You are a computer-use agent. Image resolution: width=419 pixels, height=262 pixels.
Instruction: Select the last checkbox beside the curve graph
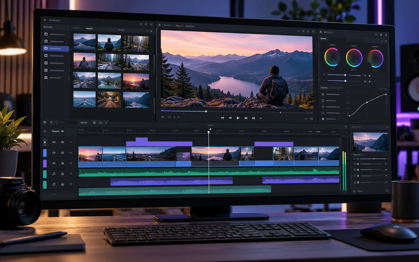click(323, 119)
